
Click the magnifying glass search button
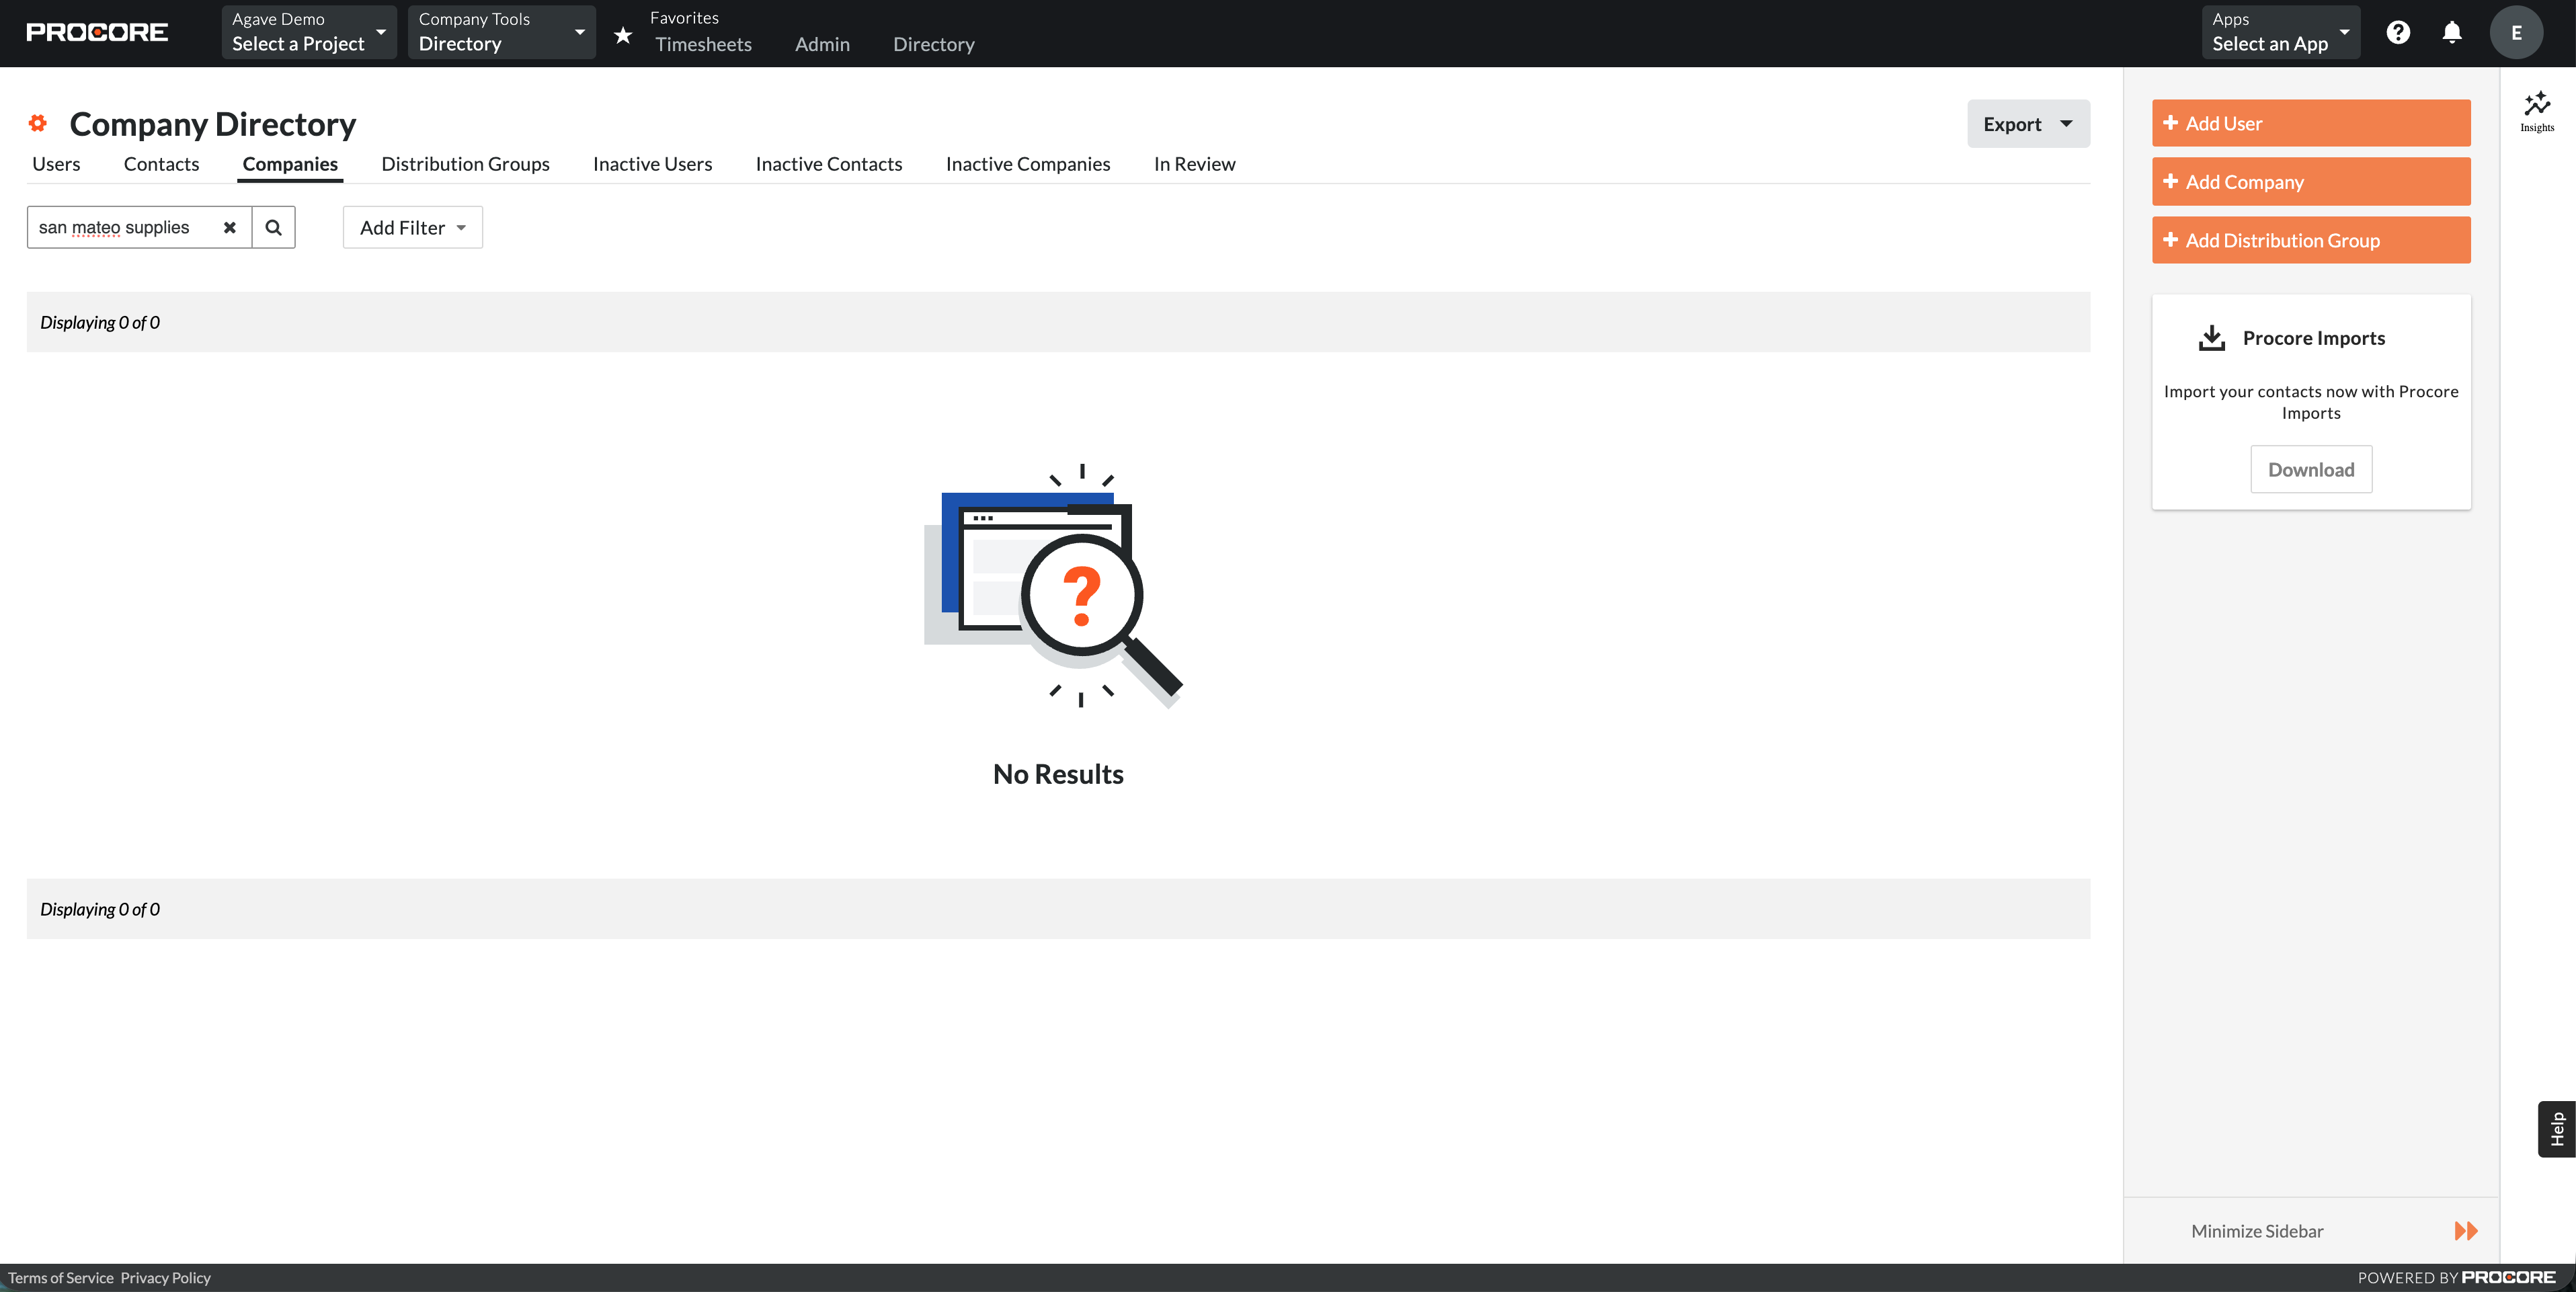[273, 227]
